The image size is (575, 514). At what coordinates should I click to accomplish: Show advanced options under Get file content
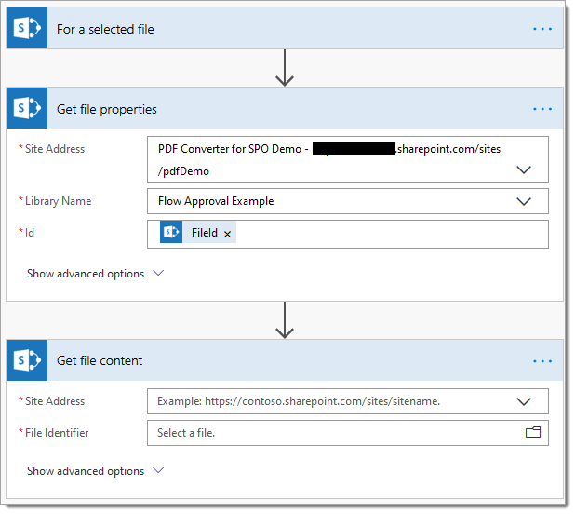(x=95, y=471)
